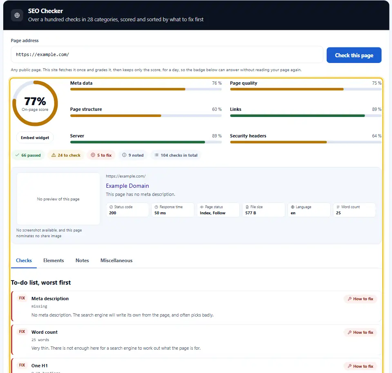Click the https://example.com/ URL in the preview
The width and height of the screenshot is (392, 373).
click(126, 176)
